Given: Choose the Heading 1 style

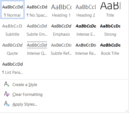Looking at the screenshot, I should (x=61, y=10).
